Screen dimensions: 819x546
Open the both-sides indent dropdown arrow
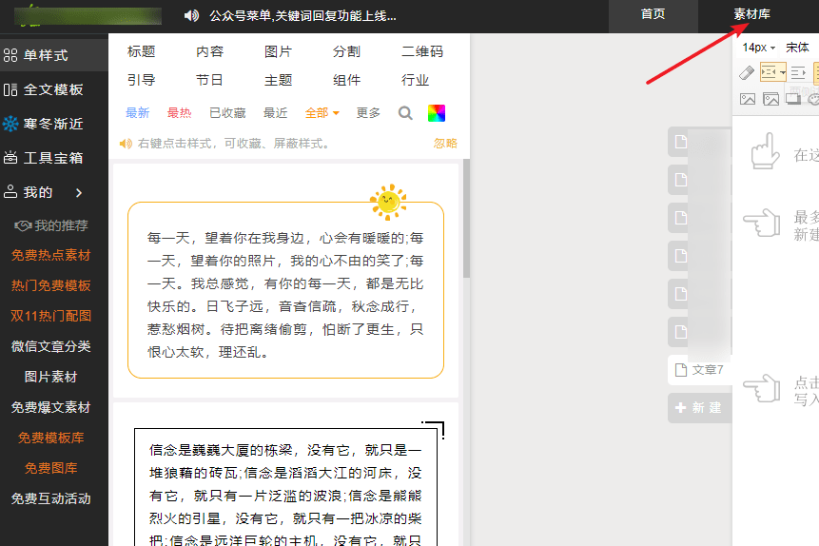click(783, 72)
